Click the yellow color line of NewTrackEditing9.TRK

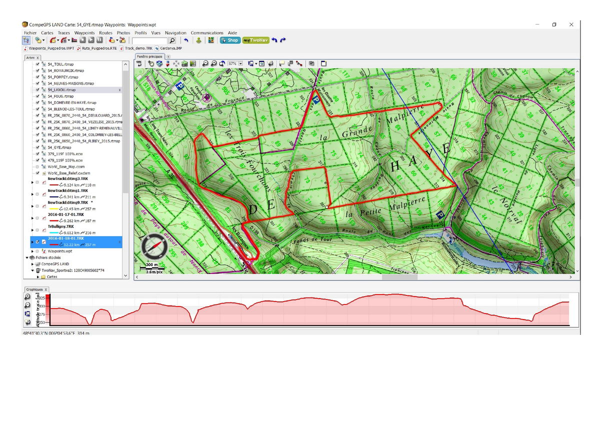click(53, 209)
